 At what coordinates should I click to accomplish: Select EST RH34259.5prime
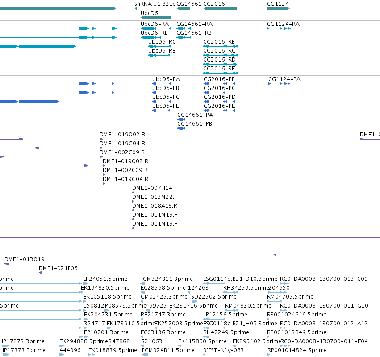(x=230, y=293)
